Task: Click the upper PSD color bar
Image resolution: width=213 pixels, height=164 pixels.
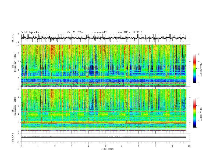Action: click(194, 69)
